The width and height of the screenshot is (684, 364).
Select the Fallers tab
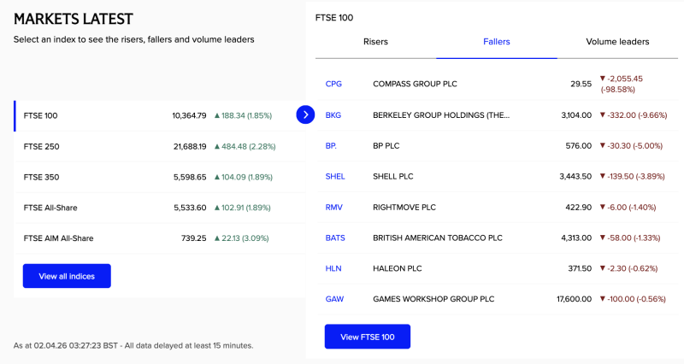[497, 42]
